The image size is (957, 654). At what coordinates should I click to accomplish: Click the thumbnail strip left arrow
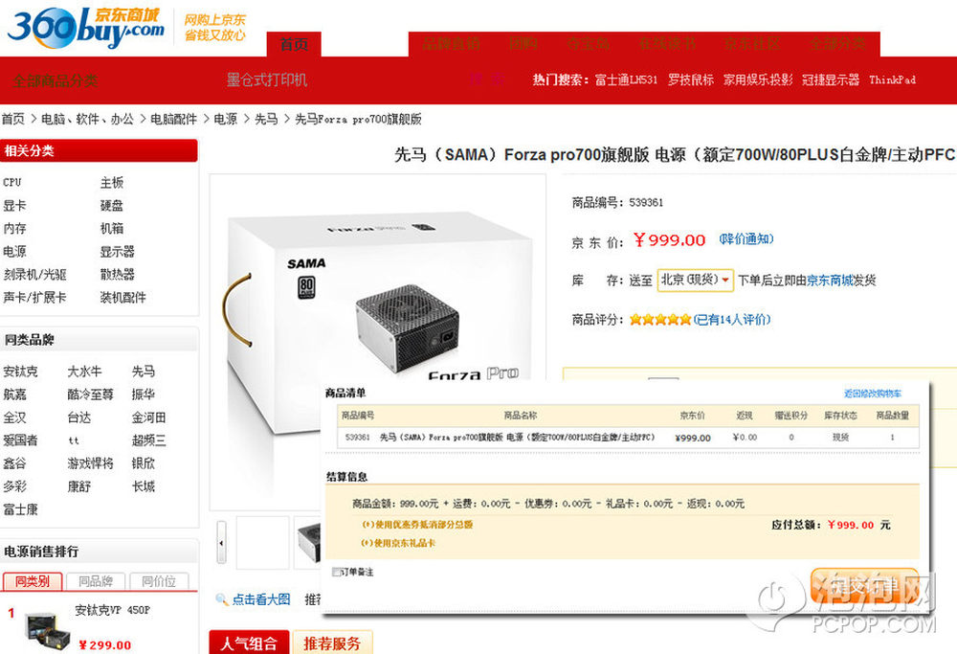click(222, 542)
